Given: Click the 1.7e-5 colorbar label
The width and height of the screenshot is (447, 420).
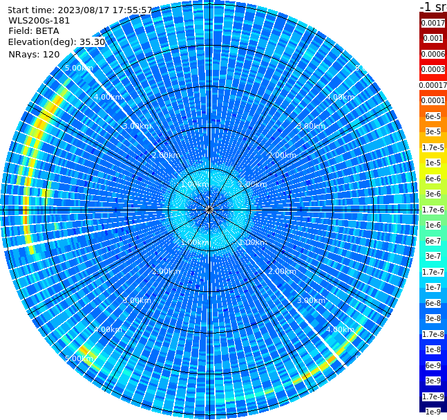Looking at the screenshot, I should coord(433,147).
